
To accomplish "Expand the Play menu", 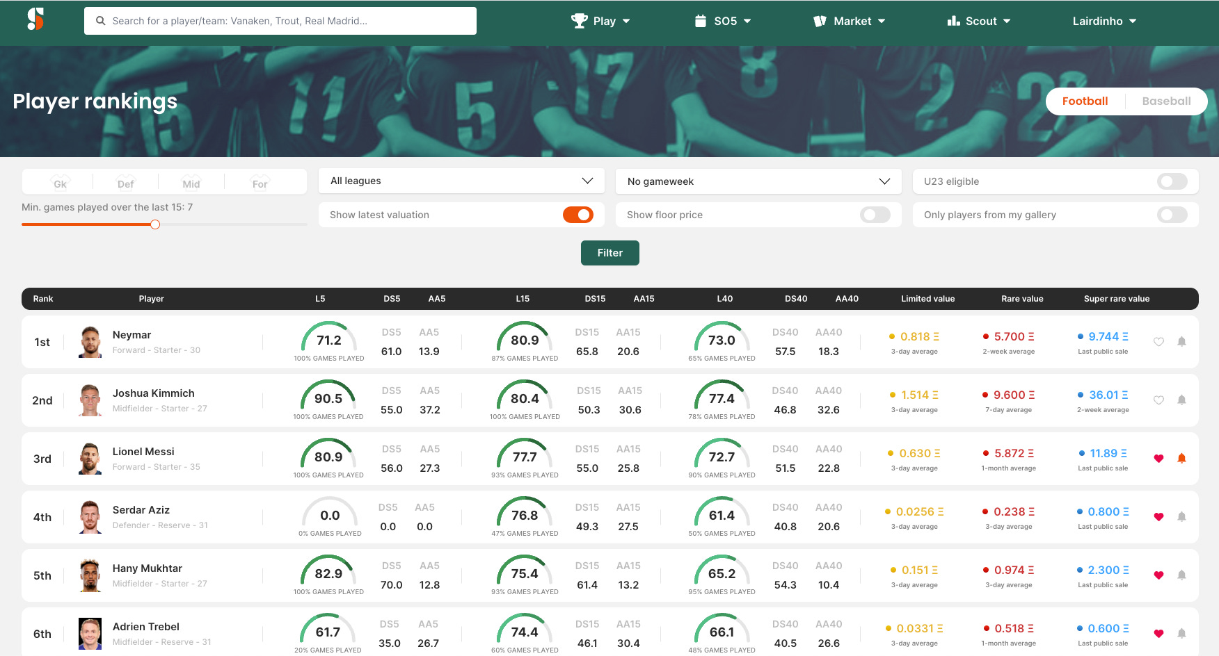I will pyautogui.click(x=600, y=21).
